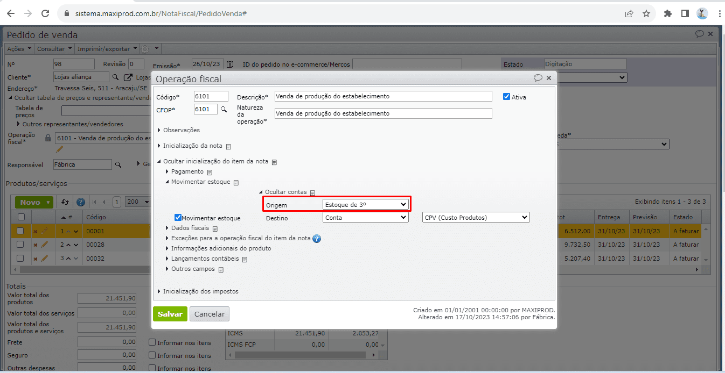Toggle Movimentar estoque checkbox
725x373 pixels.
178,218
